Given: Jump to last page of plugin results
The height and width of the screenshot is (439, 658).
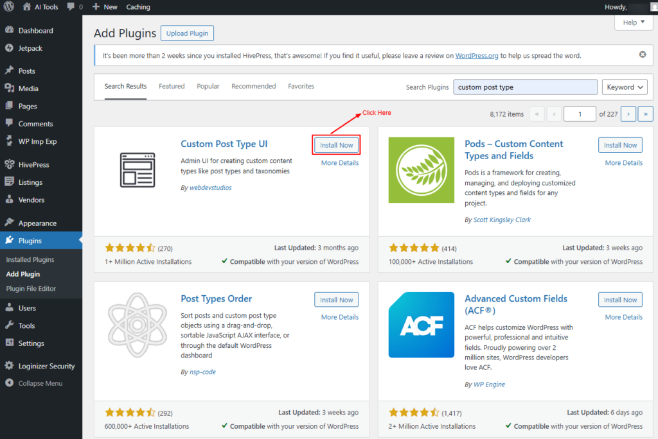Looking at the screenshot, I should tap(645, 114).
